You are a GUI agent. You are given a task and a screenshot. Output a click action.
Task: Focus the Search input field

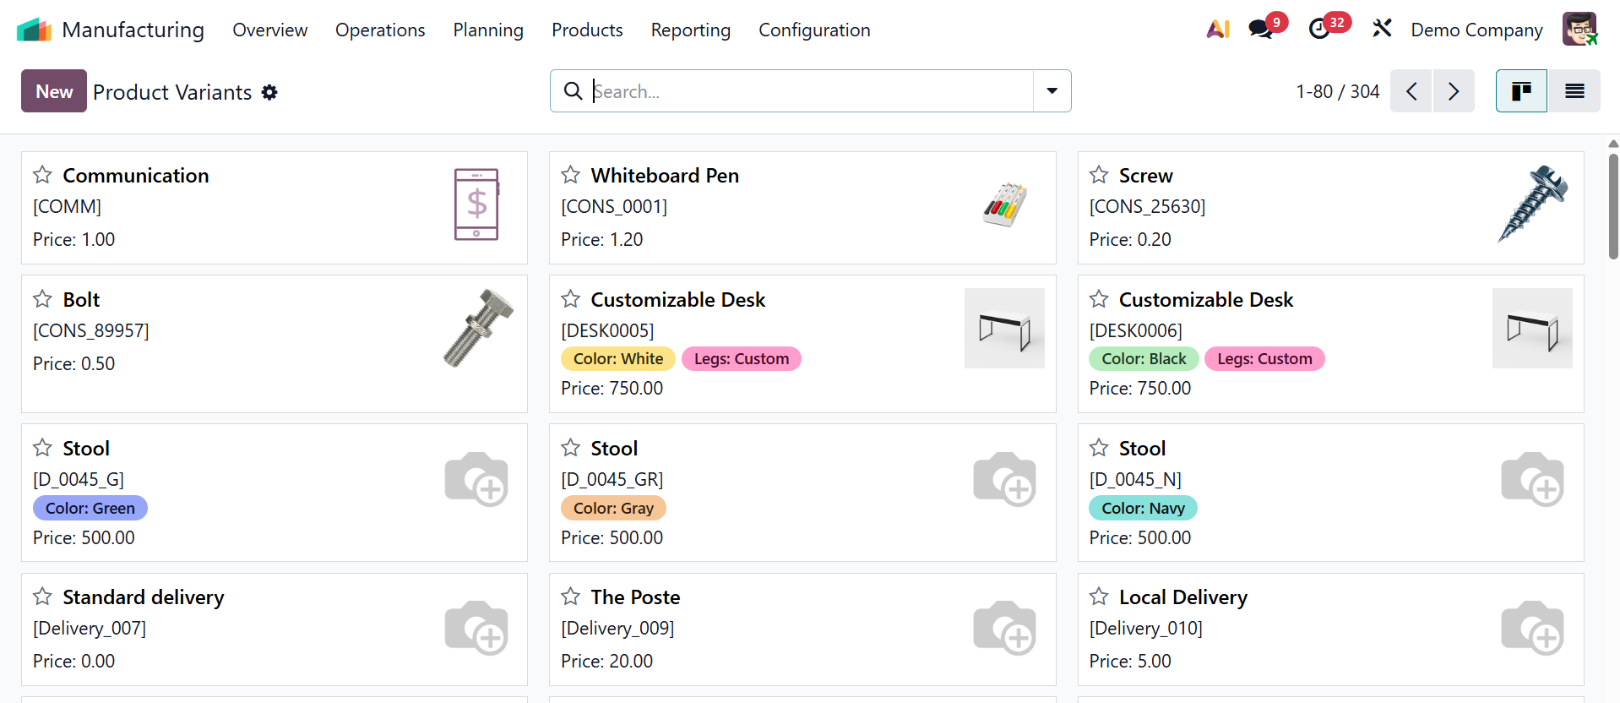coord(811,91)
